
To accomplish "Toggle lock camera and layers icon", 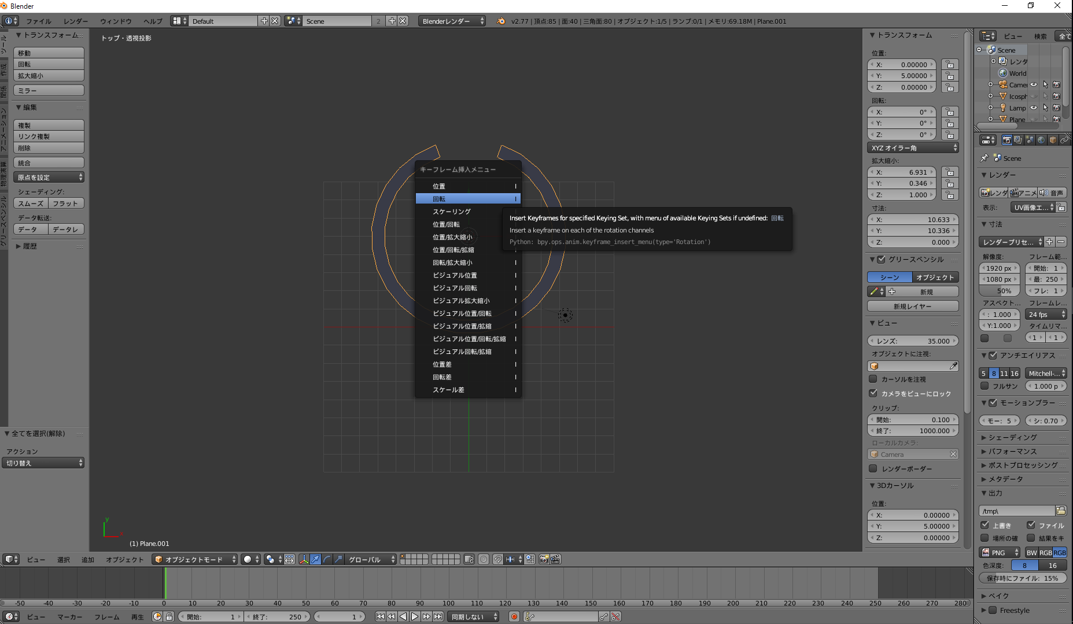I will pyautogui.click(x=469, y=559).
